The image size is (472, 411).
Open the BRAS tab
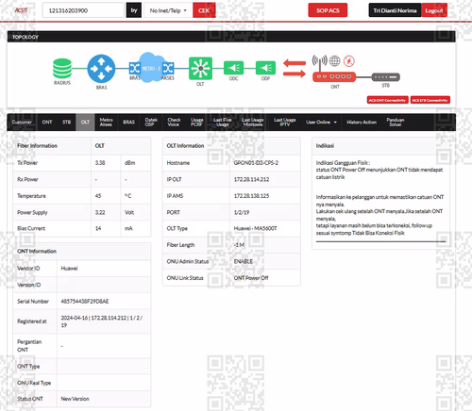[x=128, y=122]
